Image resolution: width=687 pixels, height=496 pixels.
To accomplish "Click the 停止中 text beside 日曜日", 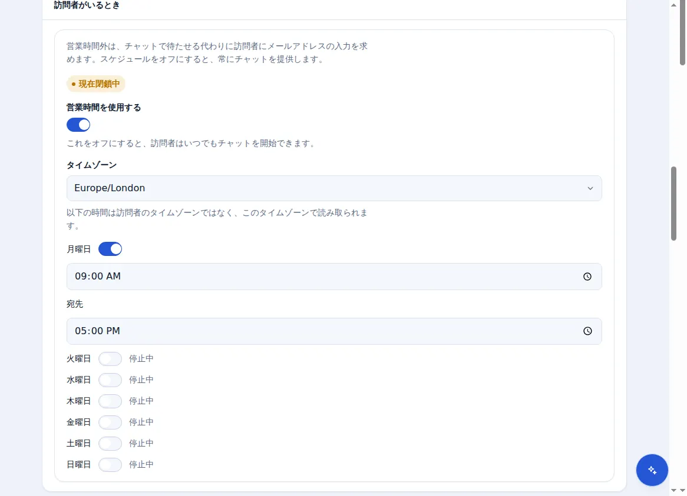I will coord(141,464).
